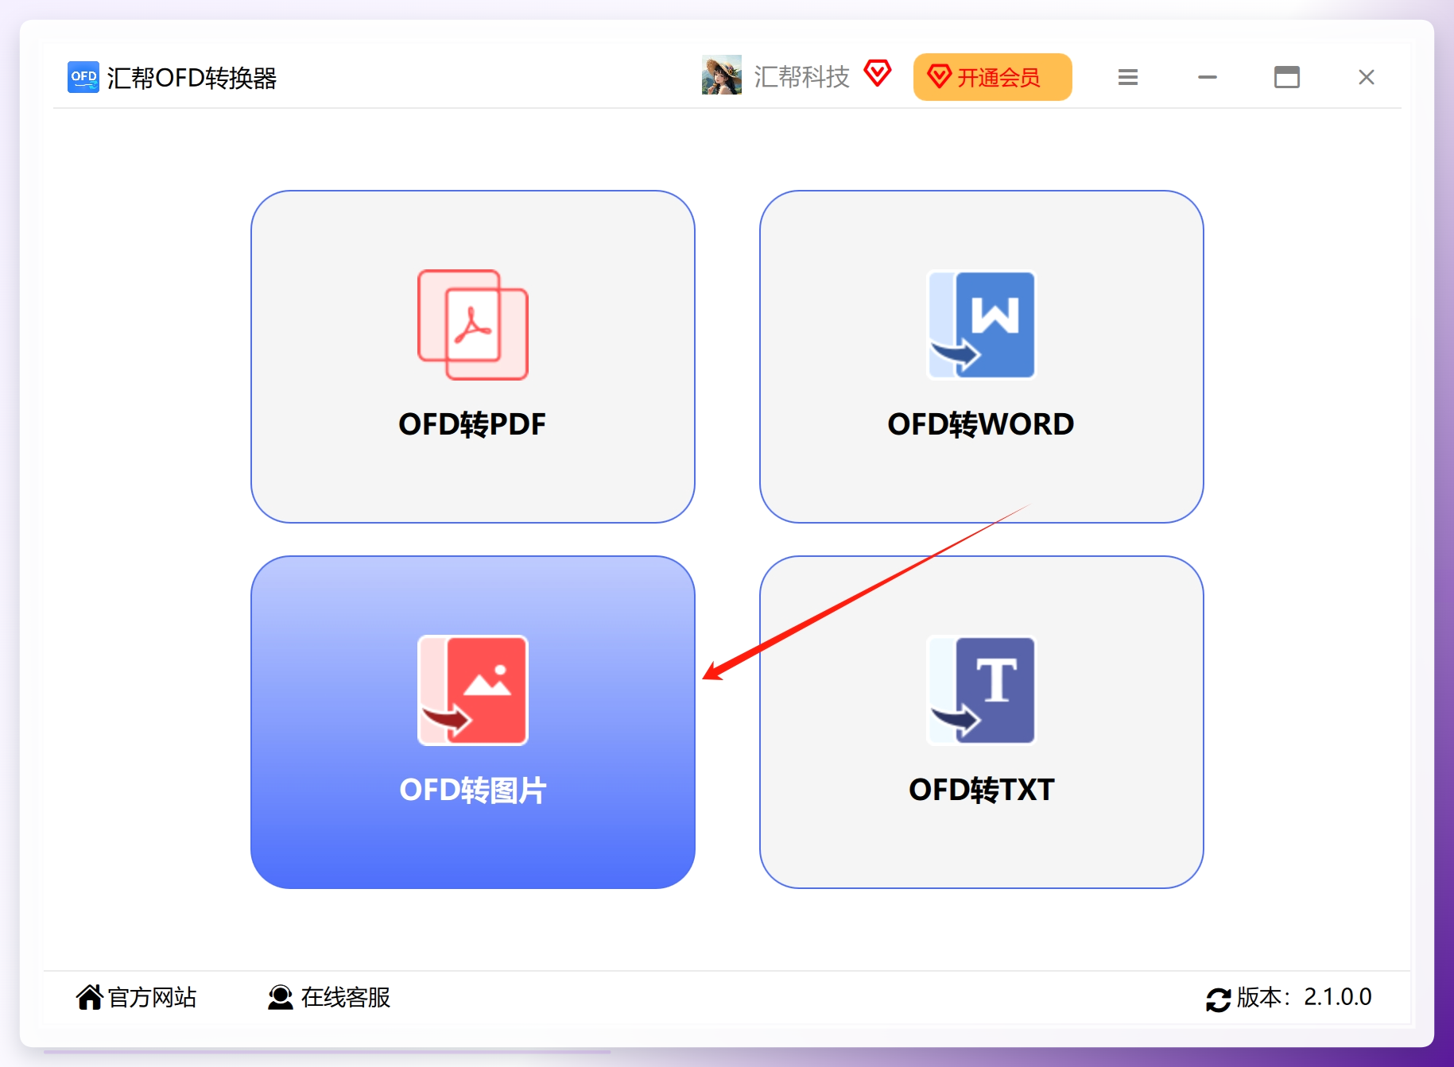
Task: Open the hamburger menu in title bar
Action: pyautogui.click(x=1127, y=77)
